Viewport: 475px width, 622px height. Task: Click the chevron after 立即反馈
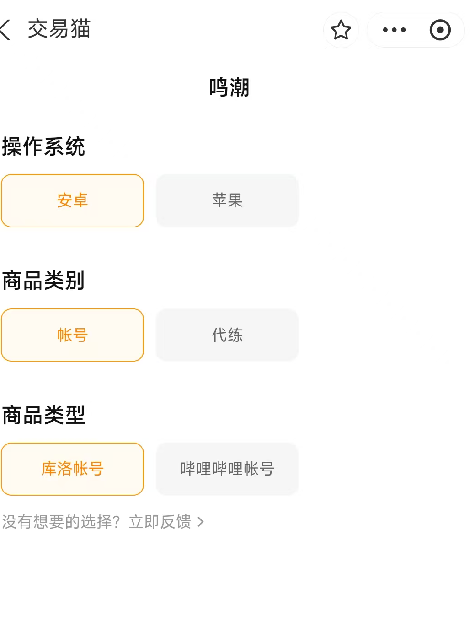click(200, 522)
